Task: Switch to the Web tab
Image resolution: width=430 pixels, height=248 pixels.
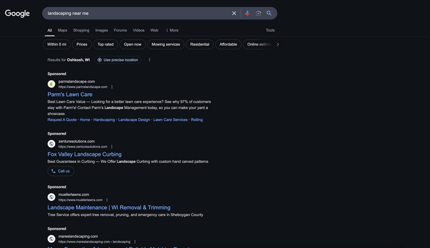Action: 154,30
